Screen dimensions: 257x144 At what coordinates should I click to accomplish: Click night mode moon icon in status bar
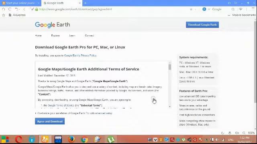(x=222, y=133)
